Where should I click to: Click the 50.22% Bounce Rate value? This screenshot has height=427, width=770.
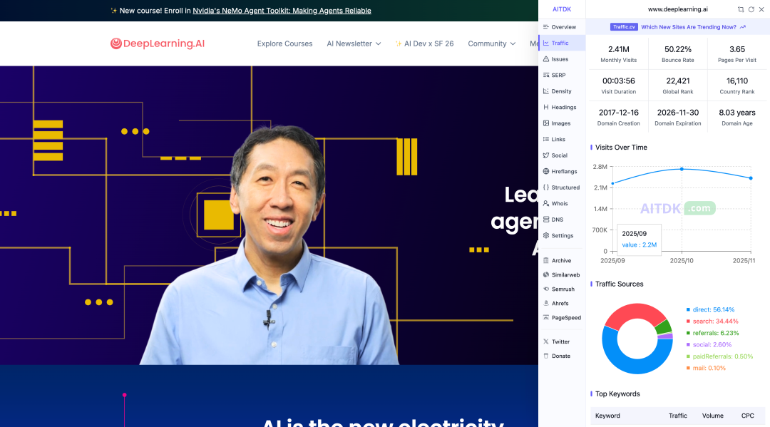coord(678,50)
